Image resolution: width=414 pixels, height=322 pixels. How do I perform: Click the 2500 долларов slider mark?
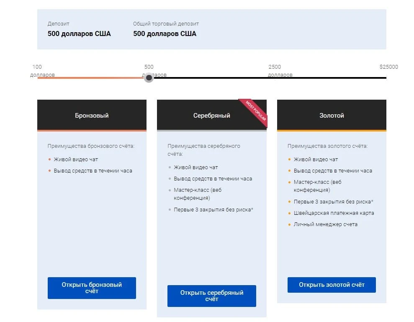point(280,70)
